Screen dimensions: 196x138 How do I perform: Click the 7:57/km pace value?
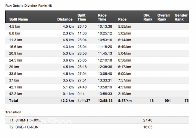pyautogui.click(x=124, y=81)
